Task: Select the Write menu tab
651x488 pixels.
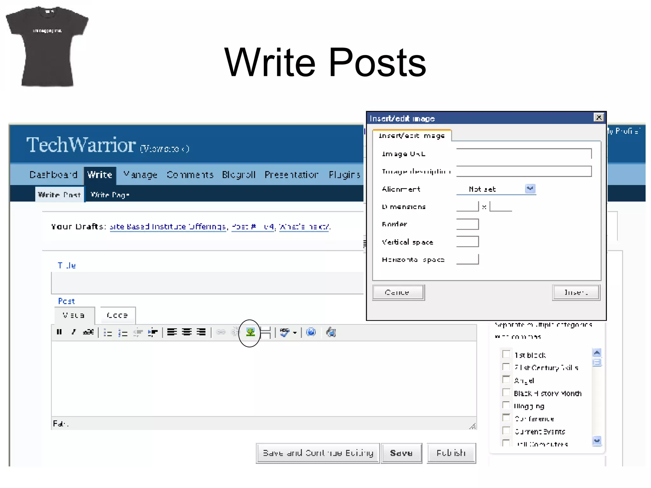Action: (100, 175)
